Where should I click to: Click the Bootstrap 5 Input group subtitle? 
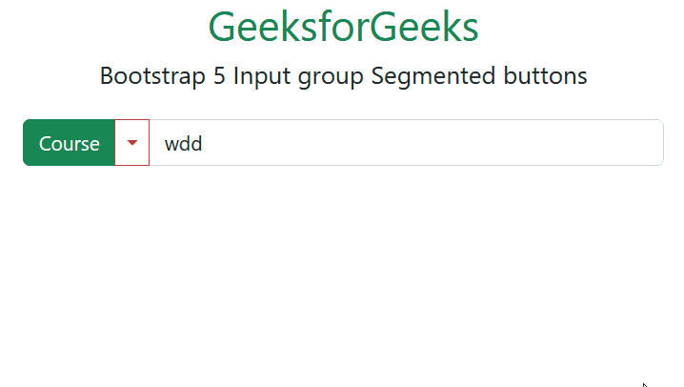coord(343,75)
